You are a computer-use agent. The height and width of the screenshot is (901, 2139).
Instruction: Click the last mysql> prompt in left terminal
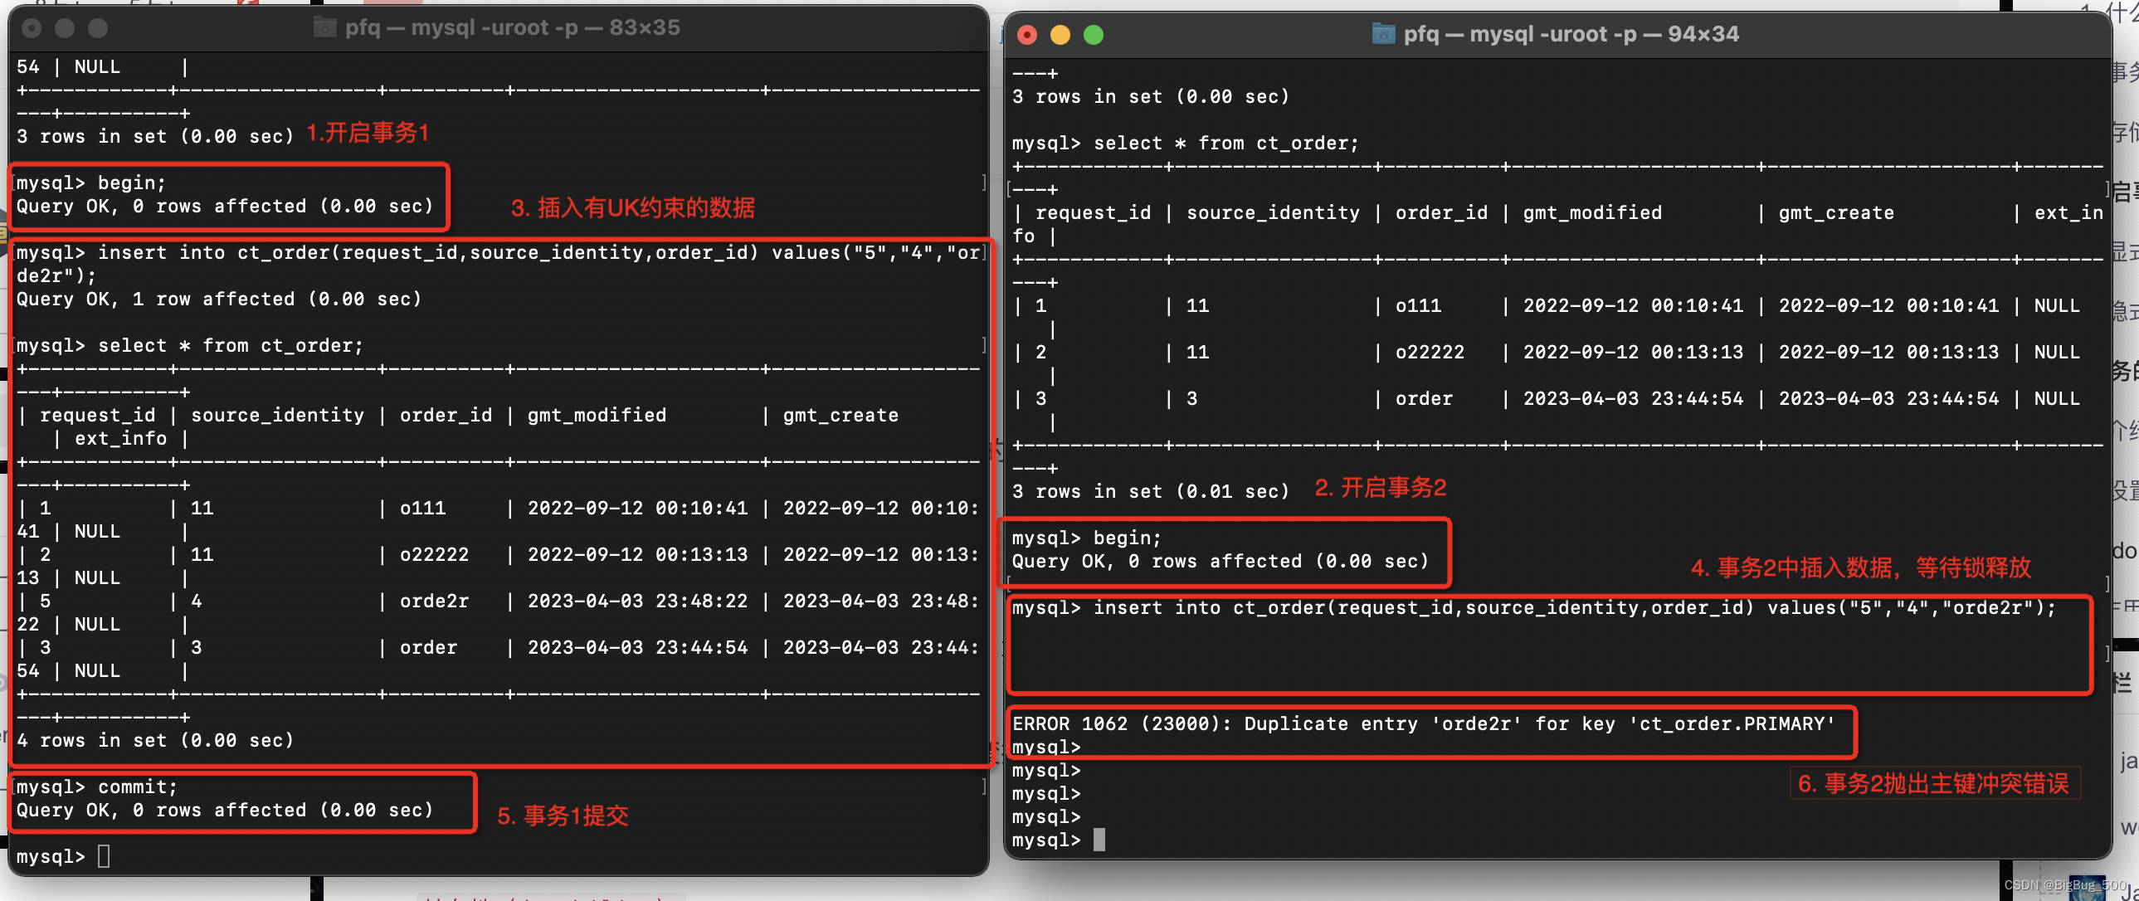(51, 856)
